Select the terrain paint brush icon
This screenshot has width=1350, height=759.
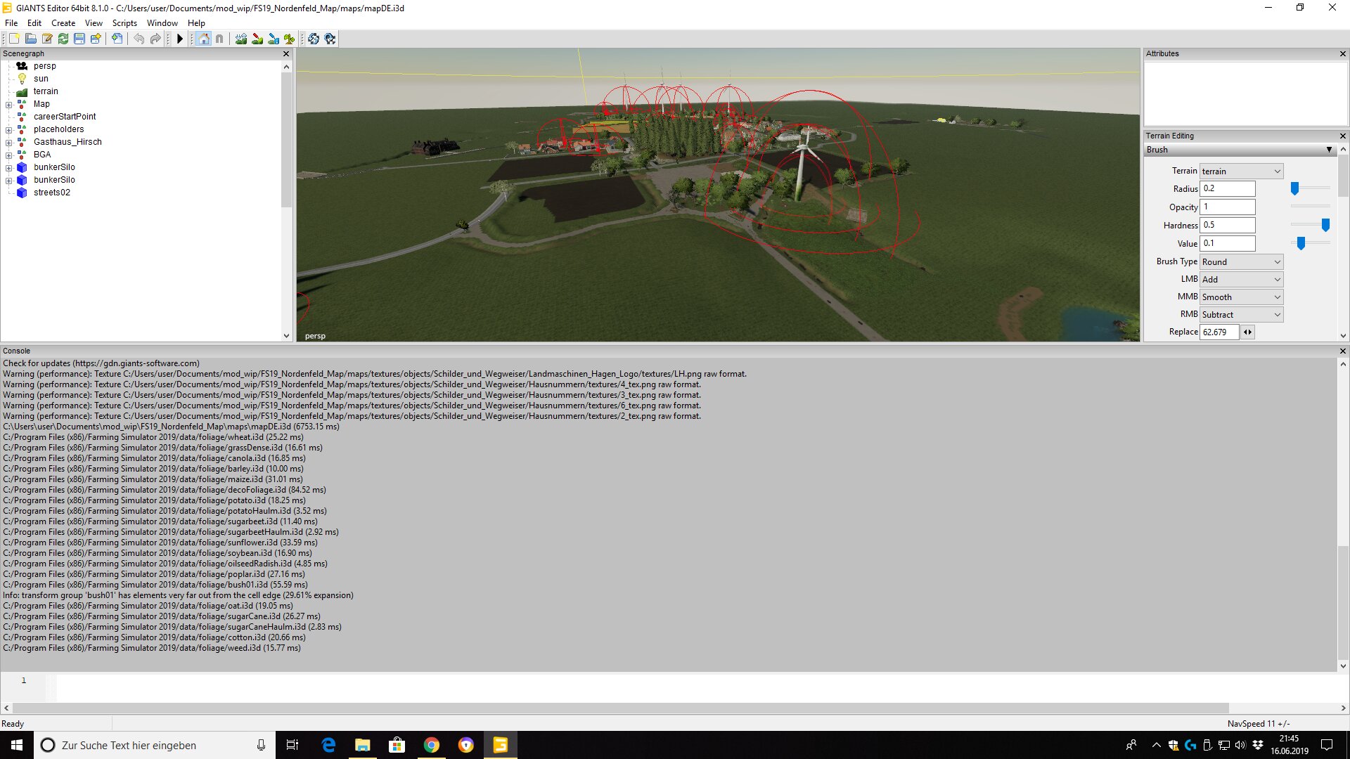point(257,39)
